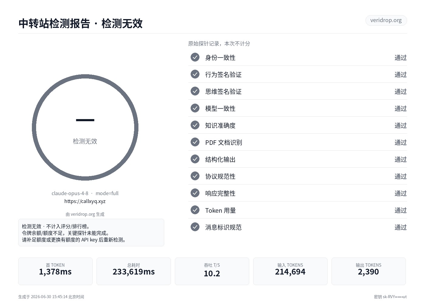
Task: Open the veridrop.org badge at top right
Action: pyautogui.click(x=386, y=20)
